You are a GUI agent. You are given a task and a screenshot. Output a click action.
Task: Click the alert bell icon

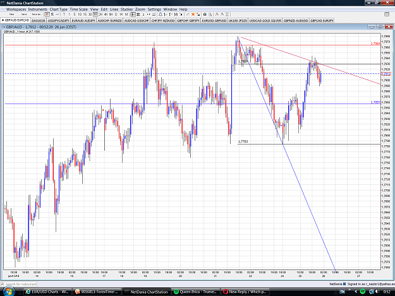[x=161, y=15]
